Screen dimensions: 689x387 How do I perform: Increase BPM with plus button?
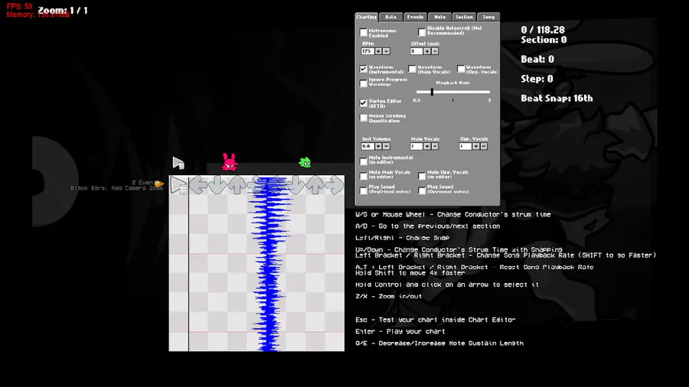(x=378, y=51)
